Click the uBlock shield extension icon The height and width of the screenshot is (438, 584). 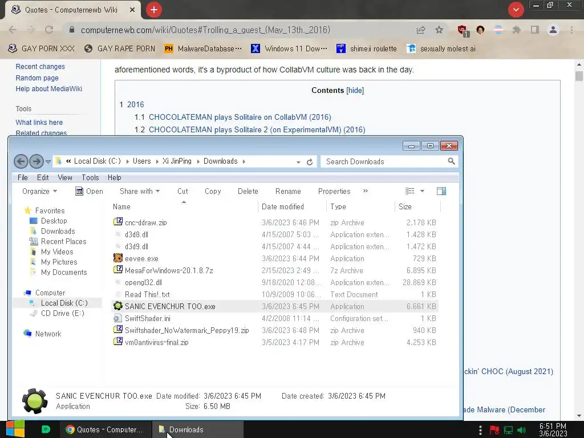click(x=462, y=30)
